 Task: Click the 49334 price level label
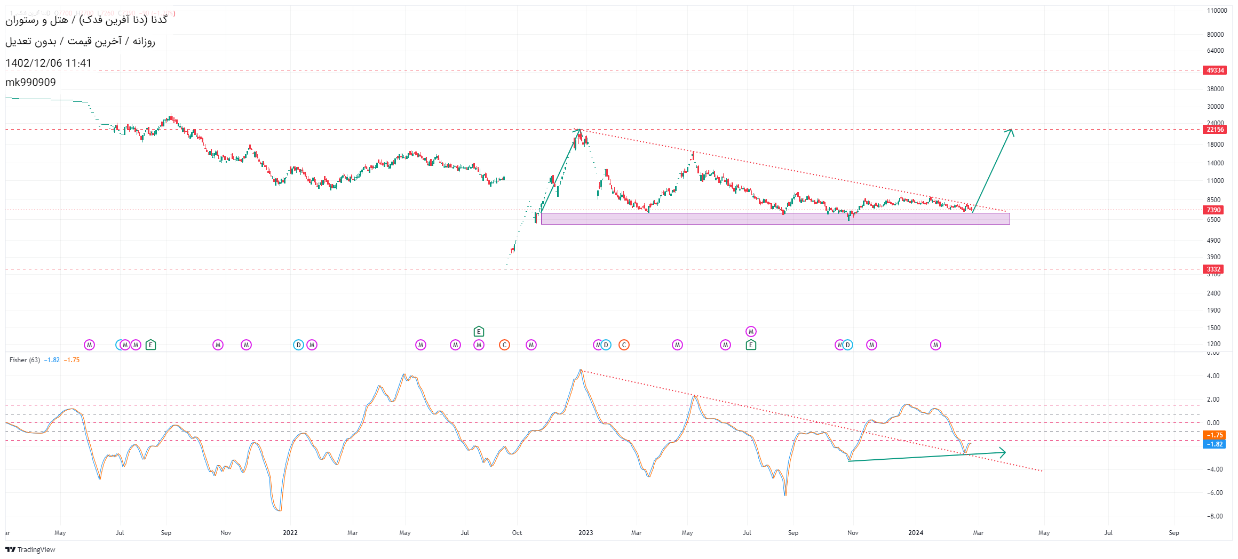(1215, 70)
